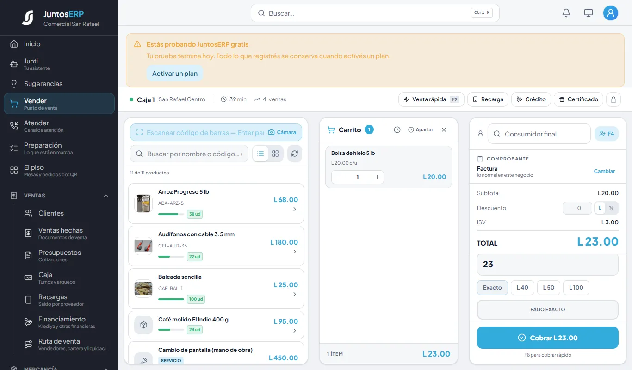This screenshot has height=370, width=632.
Task: Open Sugerencias in the sidebar
Action: pyautogui.click(x=59, y=84)
